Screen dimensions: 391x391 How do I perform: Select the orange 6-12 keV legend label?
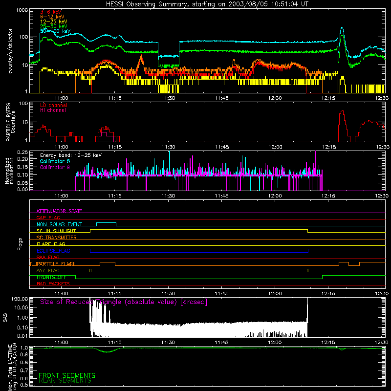[52, 17]
